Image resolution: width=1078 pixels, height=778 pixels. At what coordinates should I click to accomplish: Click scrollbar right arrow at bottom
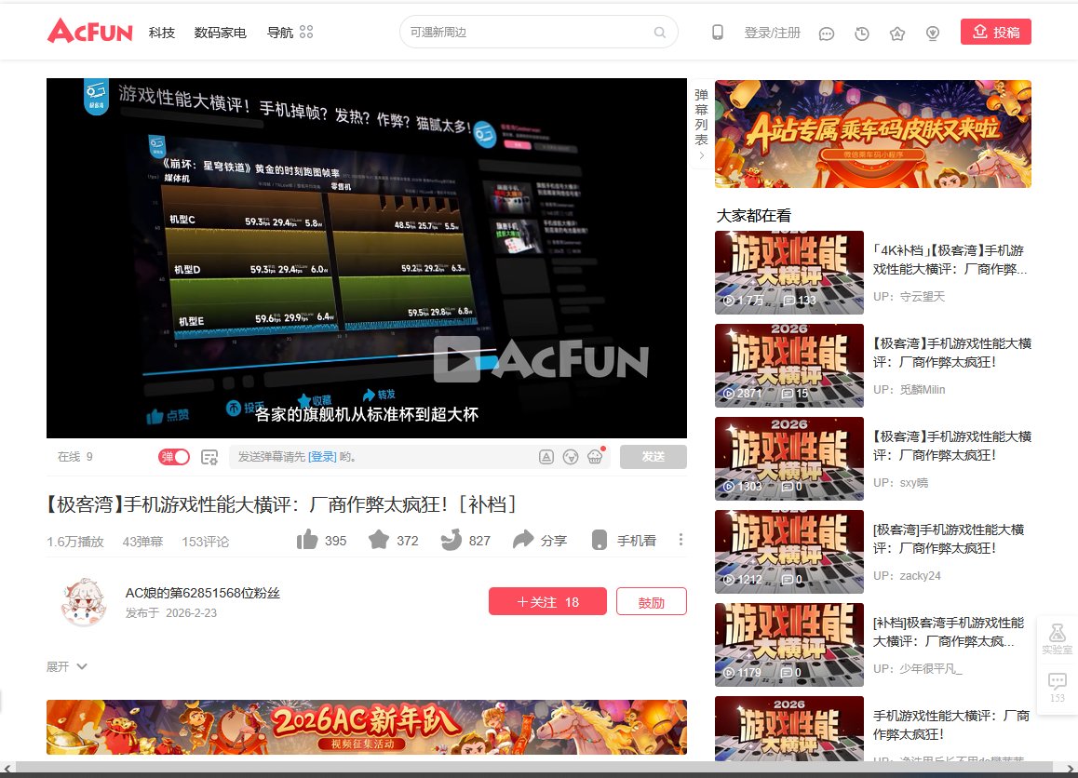click(1071, 769)
